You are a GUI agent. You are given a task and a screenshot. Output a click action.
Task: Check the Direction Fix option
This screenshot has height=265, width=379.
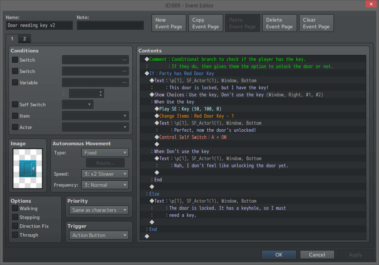(x=15, y=226)
